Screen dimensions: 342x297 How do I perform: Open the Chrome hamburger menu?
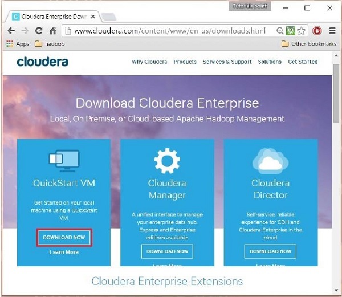pos(332,31)
